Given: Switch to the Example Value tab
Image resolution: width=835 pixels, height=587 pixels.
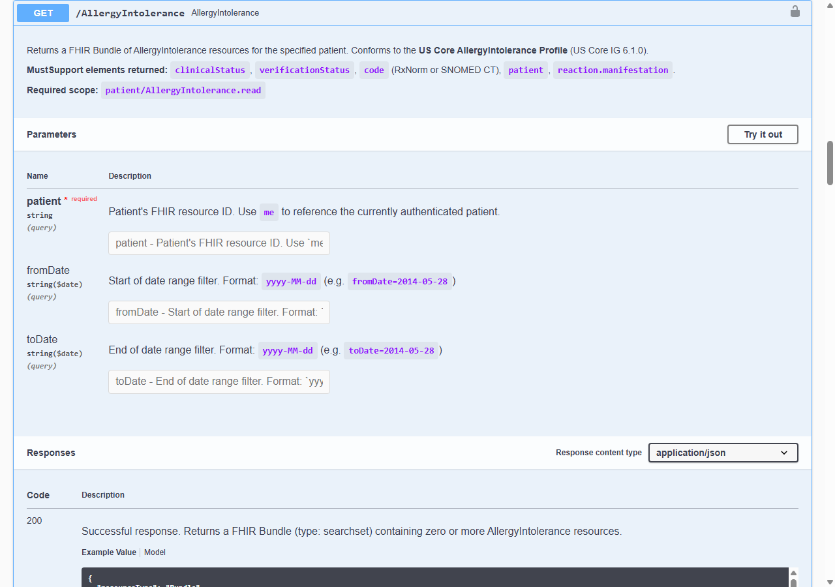Looking at the screenshot, I should (x=109, y=552).
